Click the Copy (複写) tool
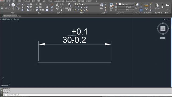 30,7
